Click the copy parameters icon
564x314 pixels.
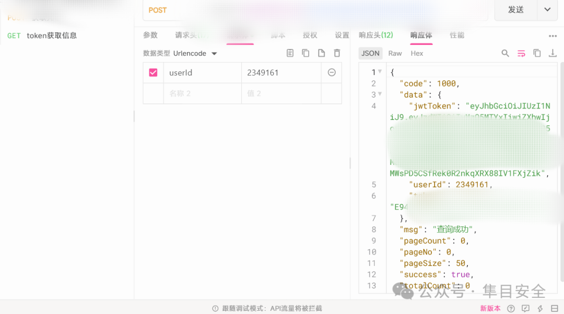click(x=305, y=53)
